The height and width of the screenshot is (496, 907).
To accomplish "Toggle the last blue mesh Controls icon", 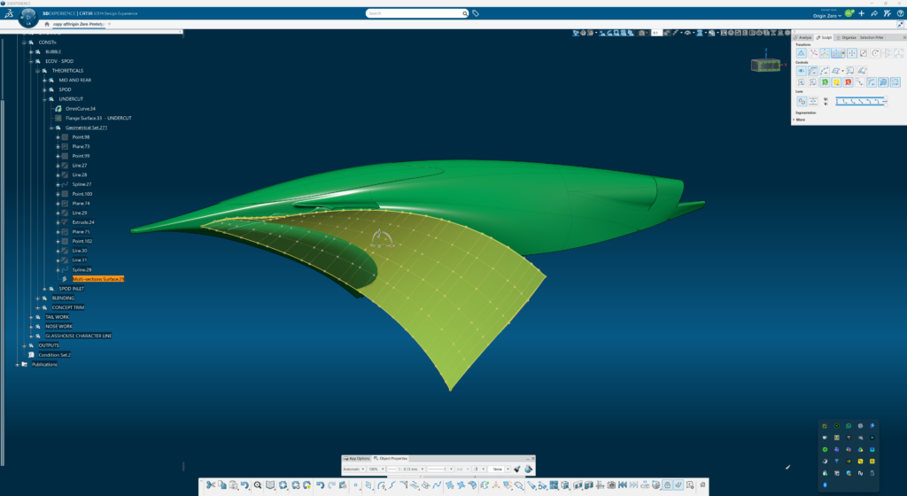I will tap(895, 82).
